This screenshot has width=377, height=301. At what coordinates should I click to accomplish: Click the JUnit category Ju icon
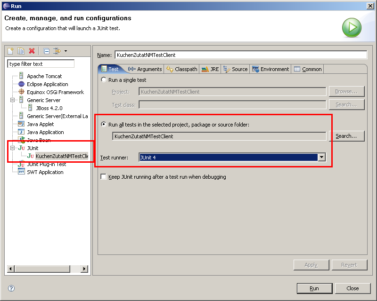coord(21,148)
